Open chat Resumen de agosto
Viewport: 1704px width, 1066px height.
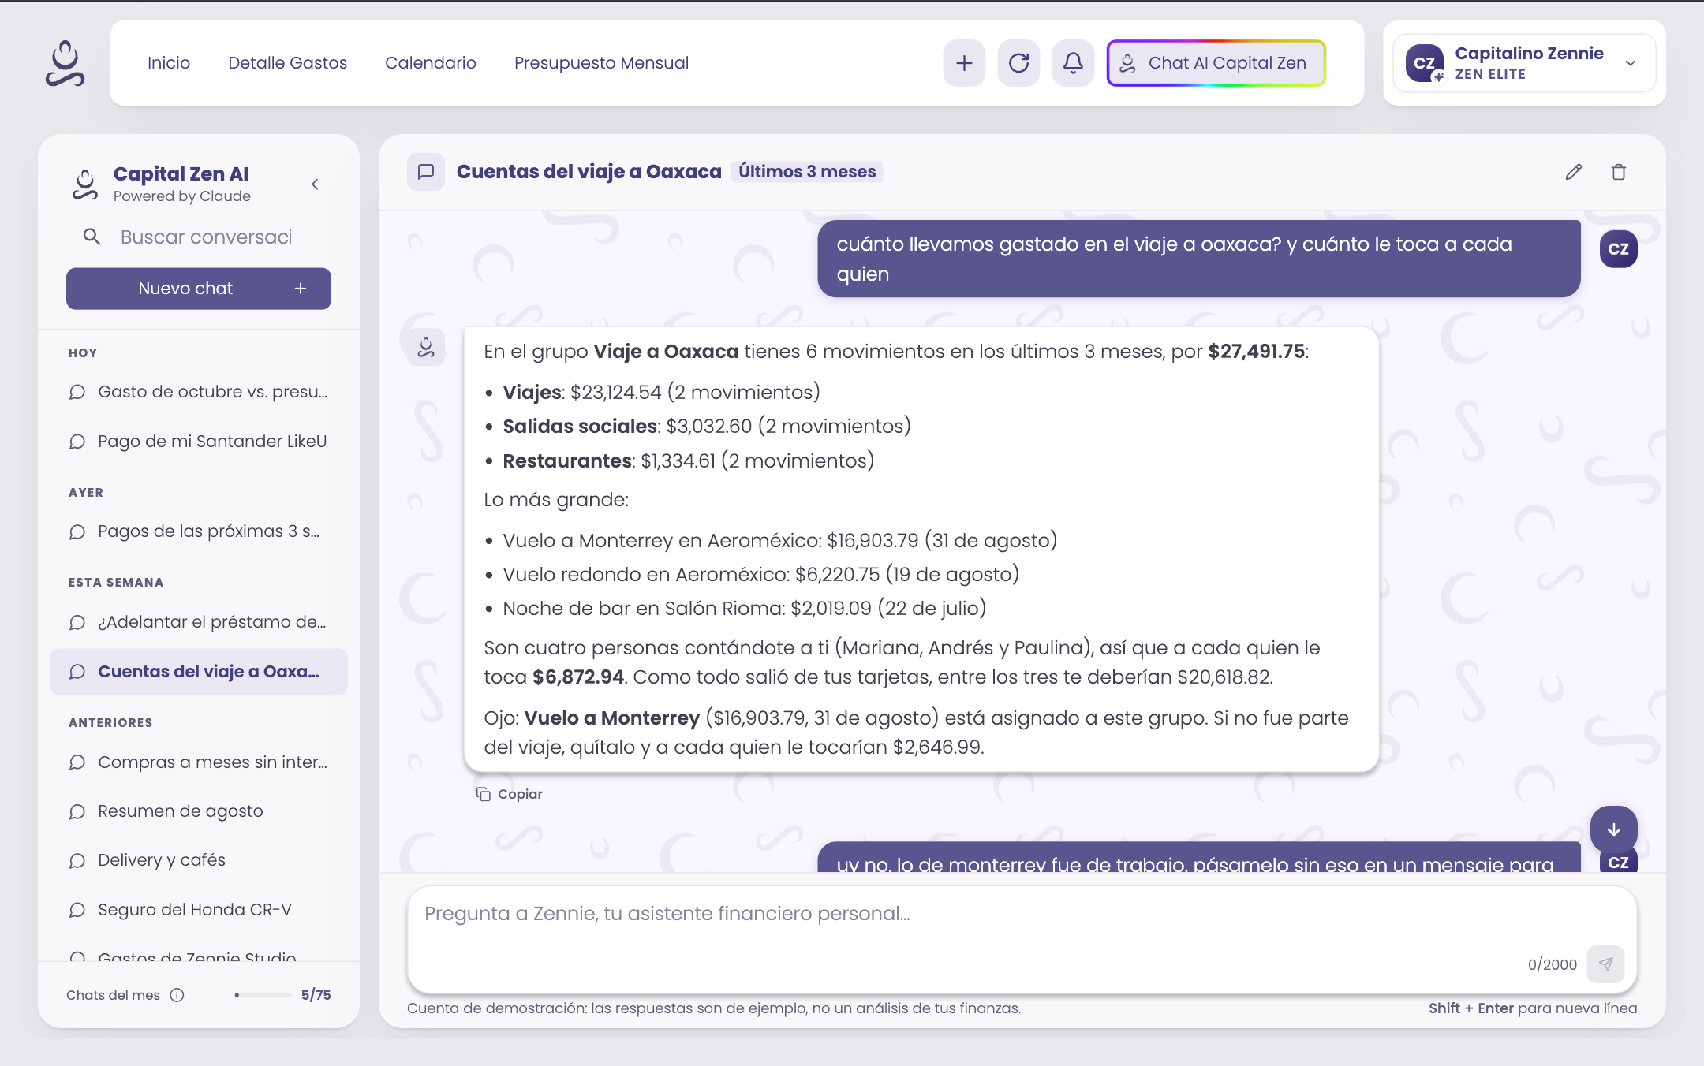point(199,811)
